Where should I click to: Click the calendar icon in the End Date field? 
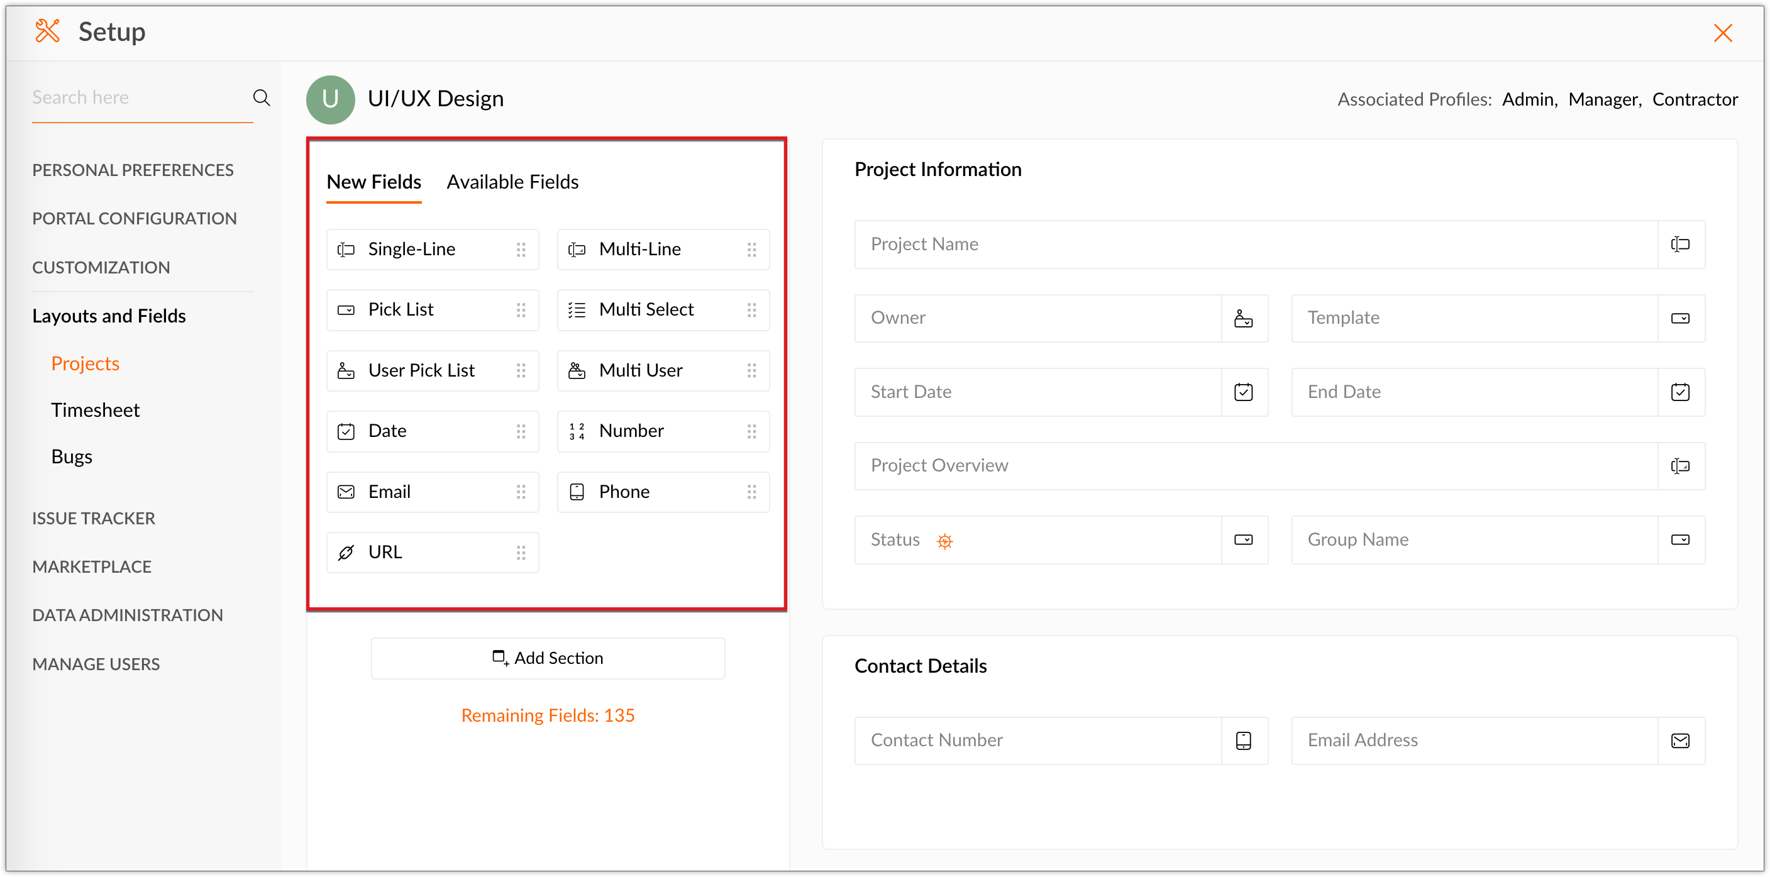[x=1680, y=392]
